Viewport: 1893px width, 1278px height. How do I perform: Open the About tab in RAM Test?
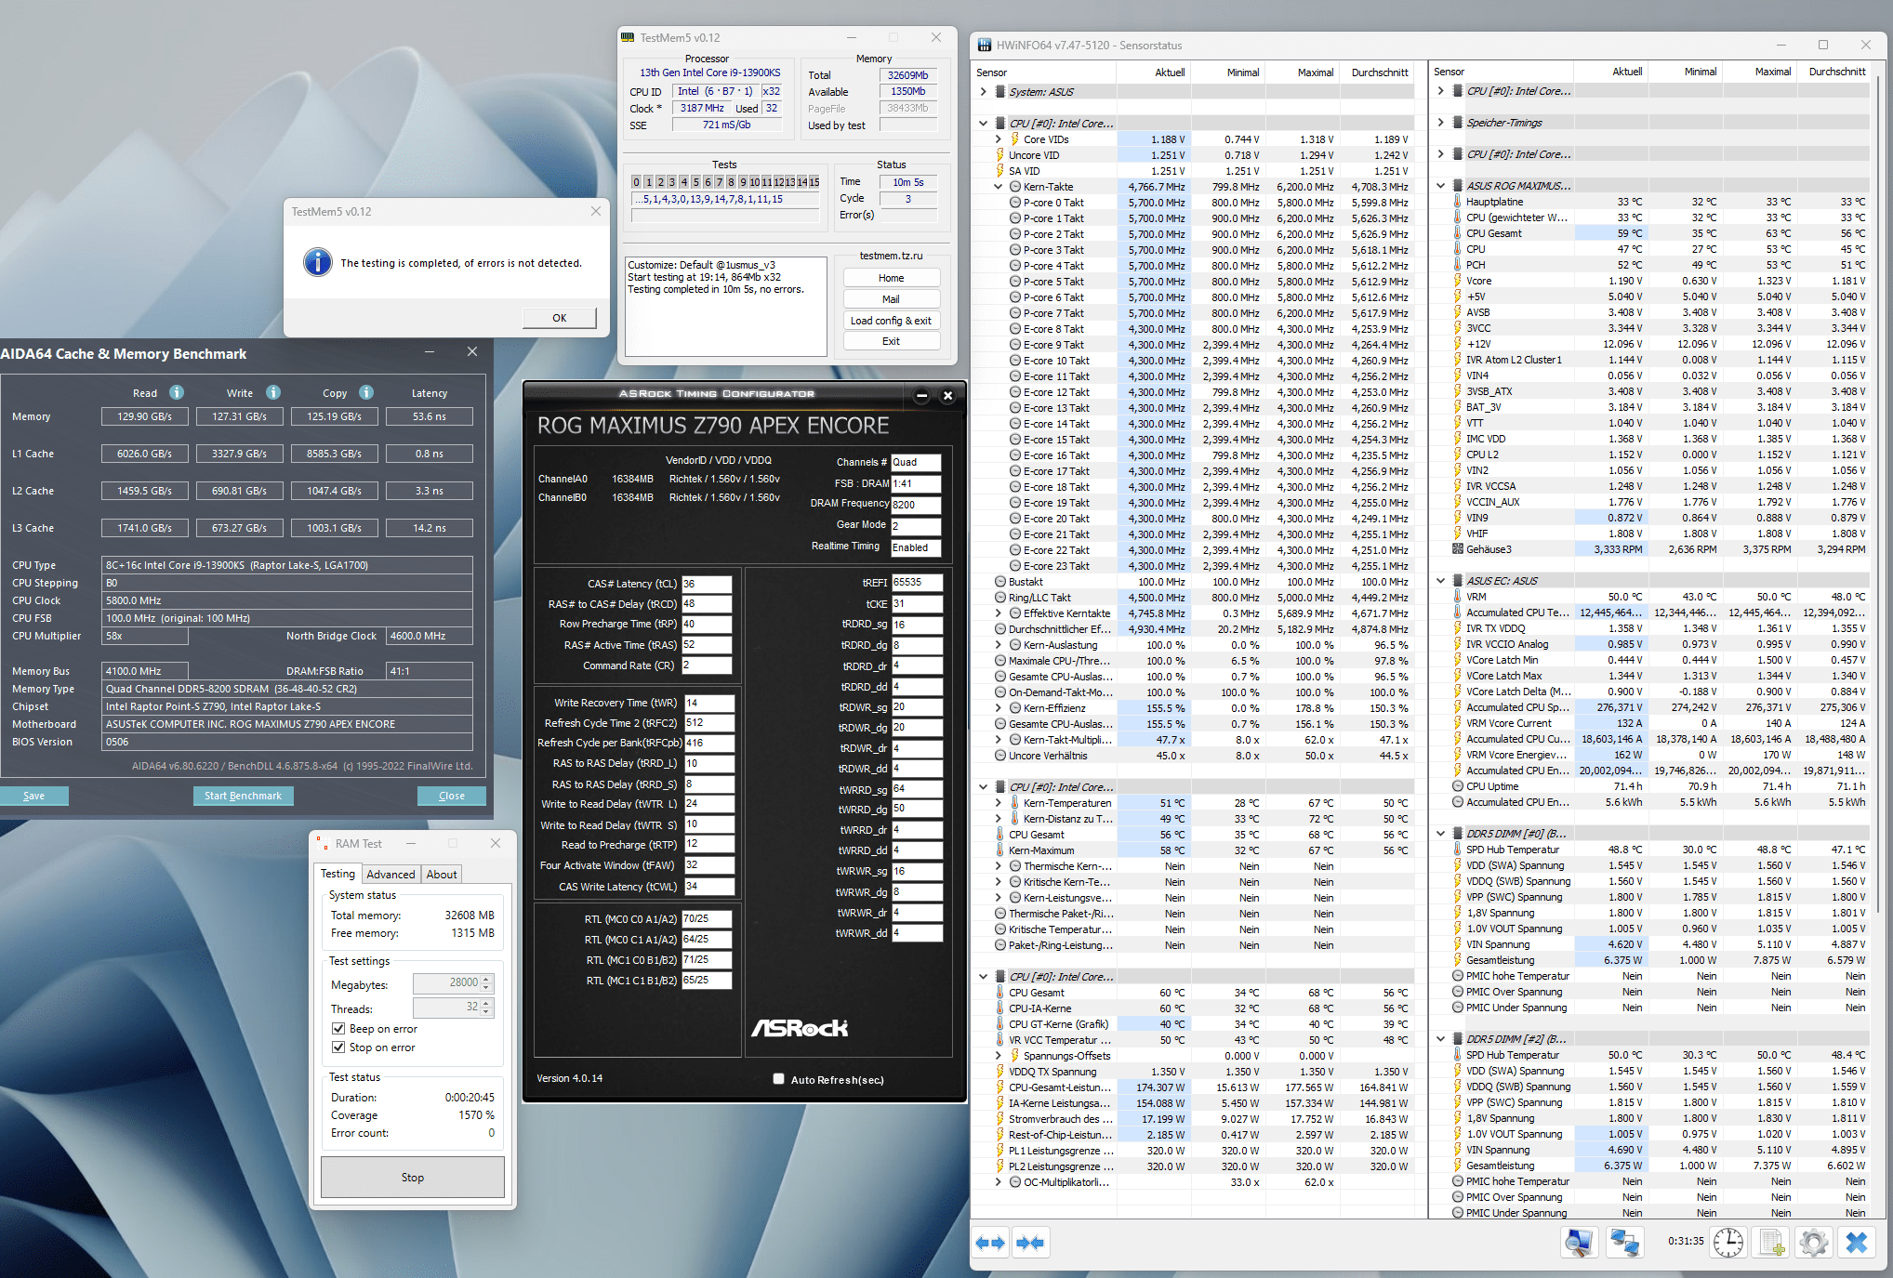click(442, 875)
